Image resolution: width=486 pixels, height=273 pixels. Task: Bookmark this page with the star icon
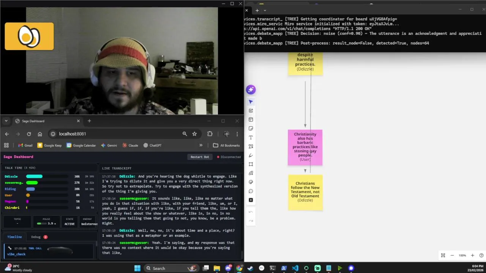194,134
